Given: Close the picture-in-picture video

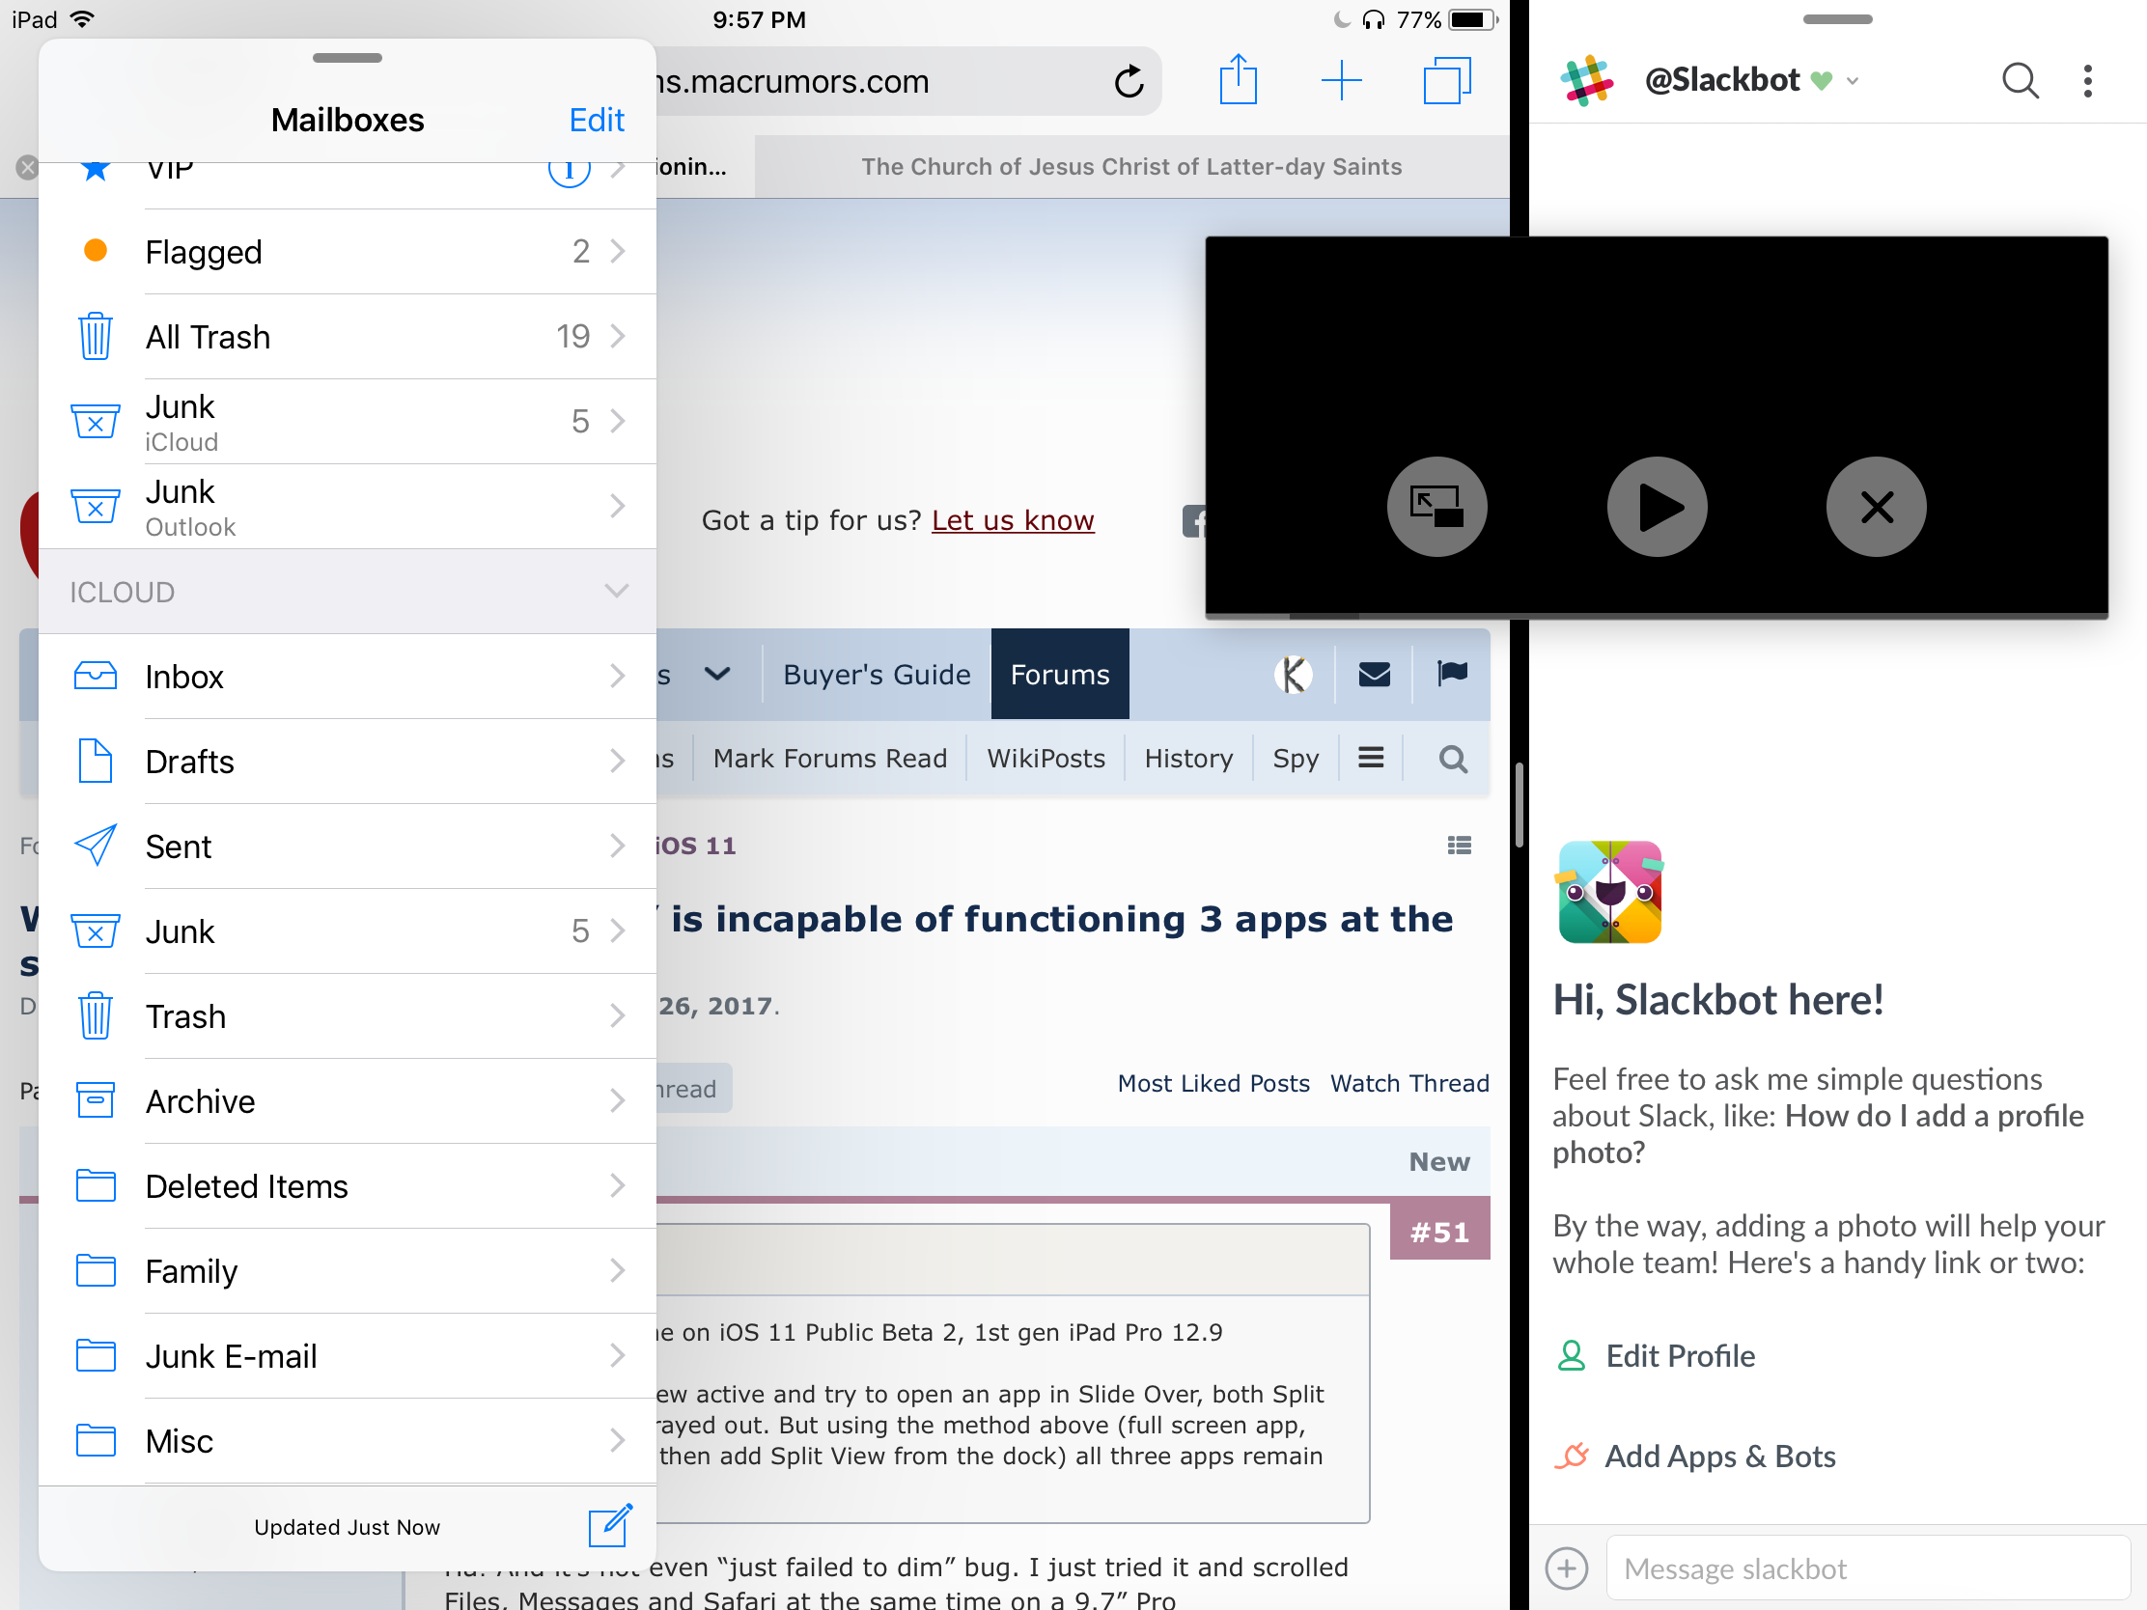Looking at the screenshot, I should pos(1876,507).
